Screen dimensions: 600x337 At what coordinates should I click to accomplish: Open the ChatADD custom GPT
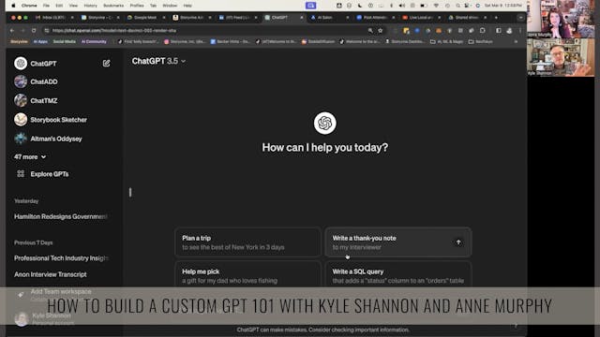[36, 81]
